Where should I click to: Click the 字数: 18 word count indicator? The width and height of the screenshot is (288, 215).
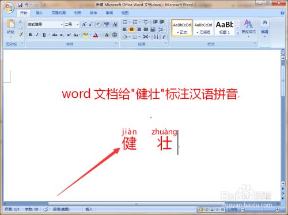[x=32, y=209]
